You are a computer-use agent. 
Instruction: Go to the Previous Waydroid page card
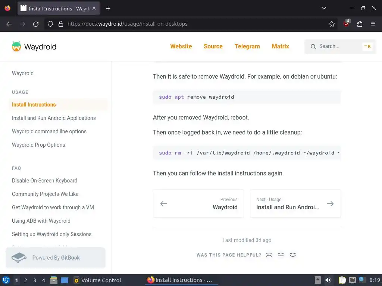pos(198,204)
